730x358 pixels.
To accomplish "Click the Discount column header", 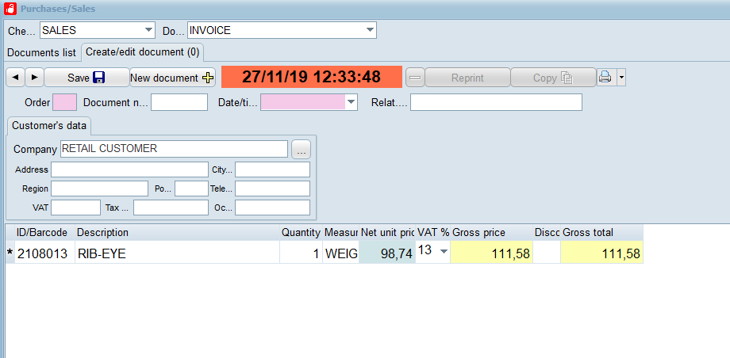I will point(547,233).
